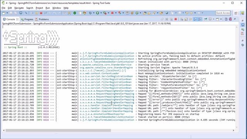Click the horizontal scrollbar right arrow
247x139 pixels.
click(233, 131)
